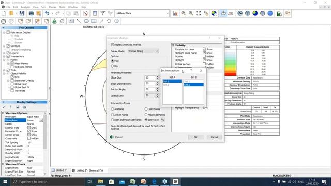Select the rectangle drawing tool

point(94,21)
